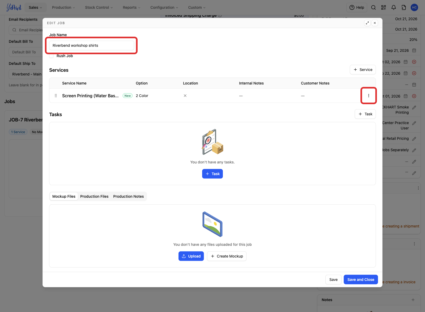425x312 pixels.
Task: Edit the Center Practice User pencil icon
Action: tap(414, 123)
